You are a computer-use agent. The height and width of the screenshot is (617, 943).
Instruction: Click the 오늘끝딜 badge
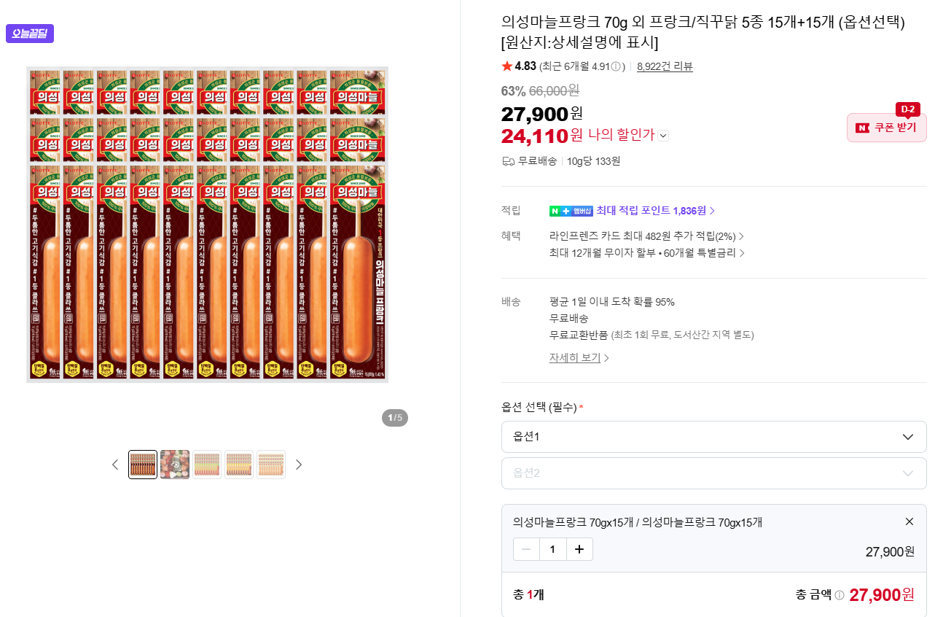[30, 34]
